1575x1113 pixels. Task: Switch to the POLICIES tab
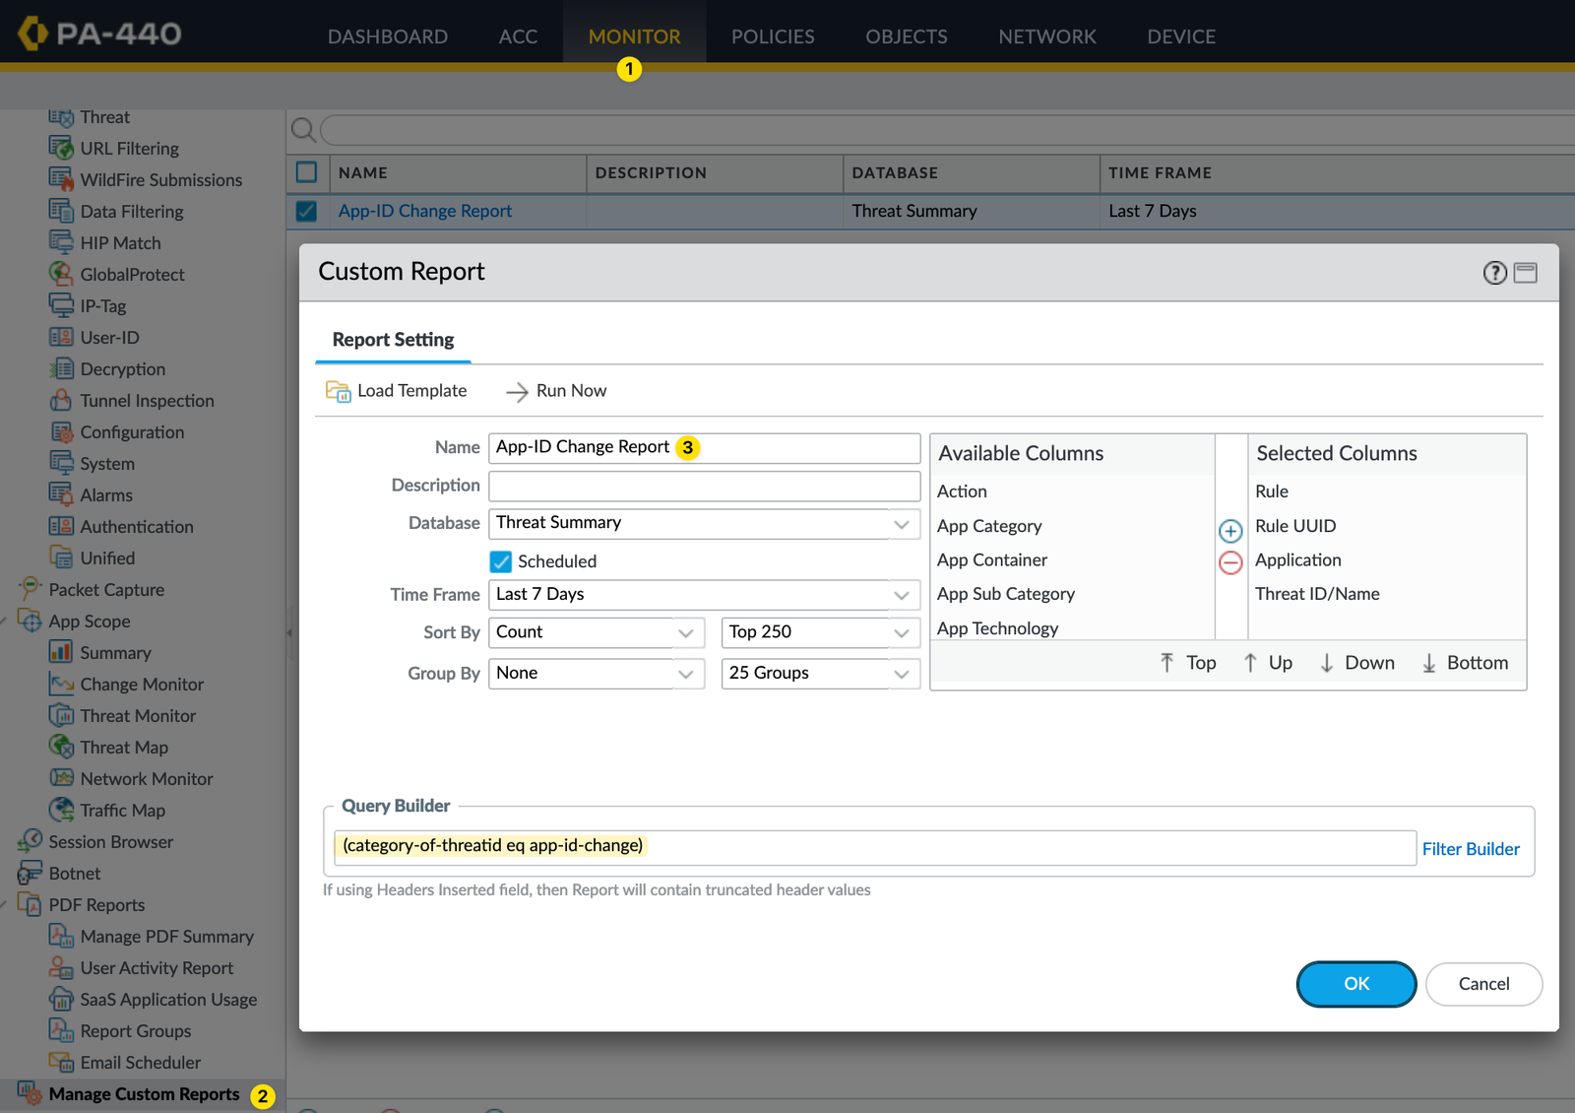tap(773, 35)
